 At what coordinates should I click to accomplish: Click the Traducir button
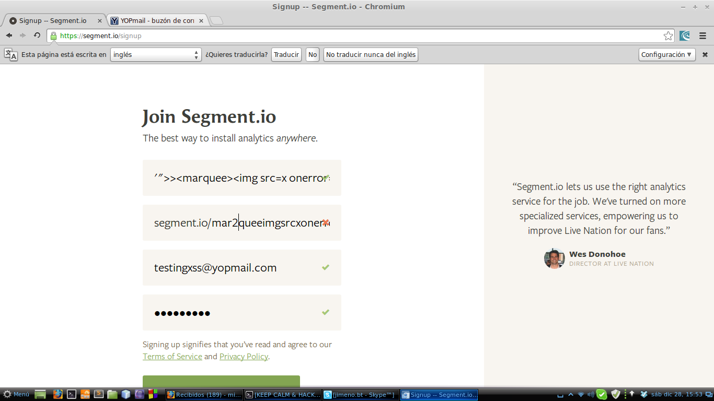(x=286, y=54)
